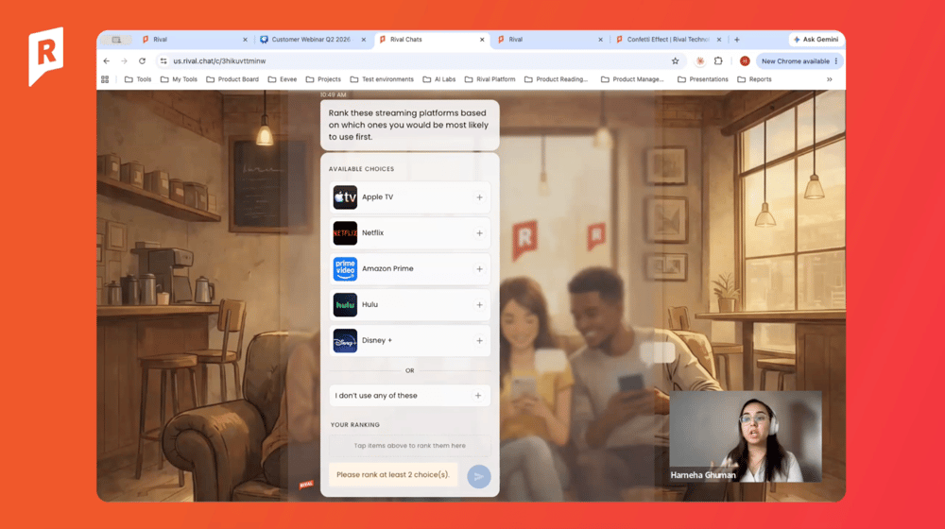The height and width of the screenshot is (529, 945).
Task: Open the Presentations bookmark folder
Action: pyautogui.click(x=703, y=79)
